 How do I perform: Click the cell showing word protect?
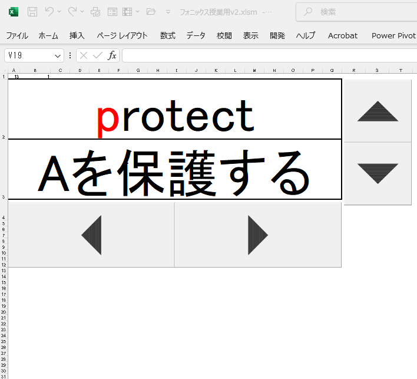(x=175, y=110)
